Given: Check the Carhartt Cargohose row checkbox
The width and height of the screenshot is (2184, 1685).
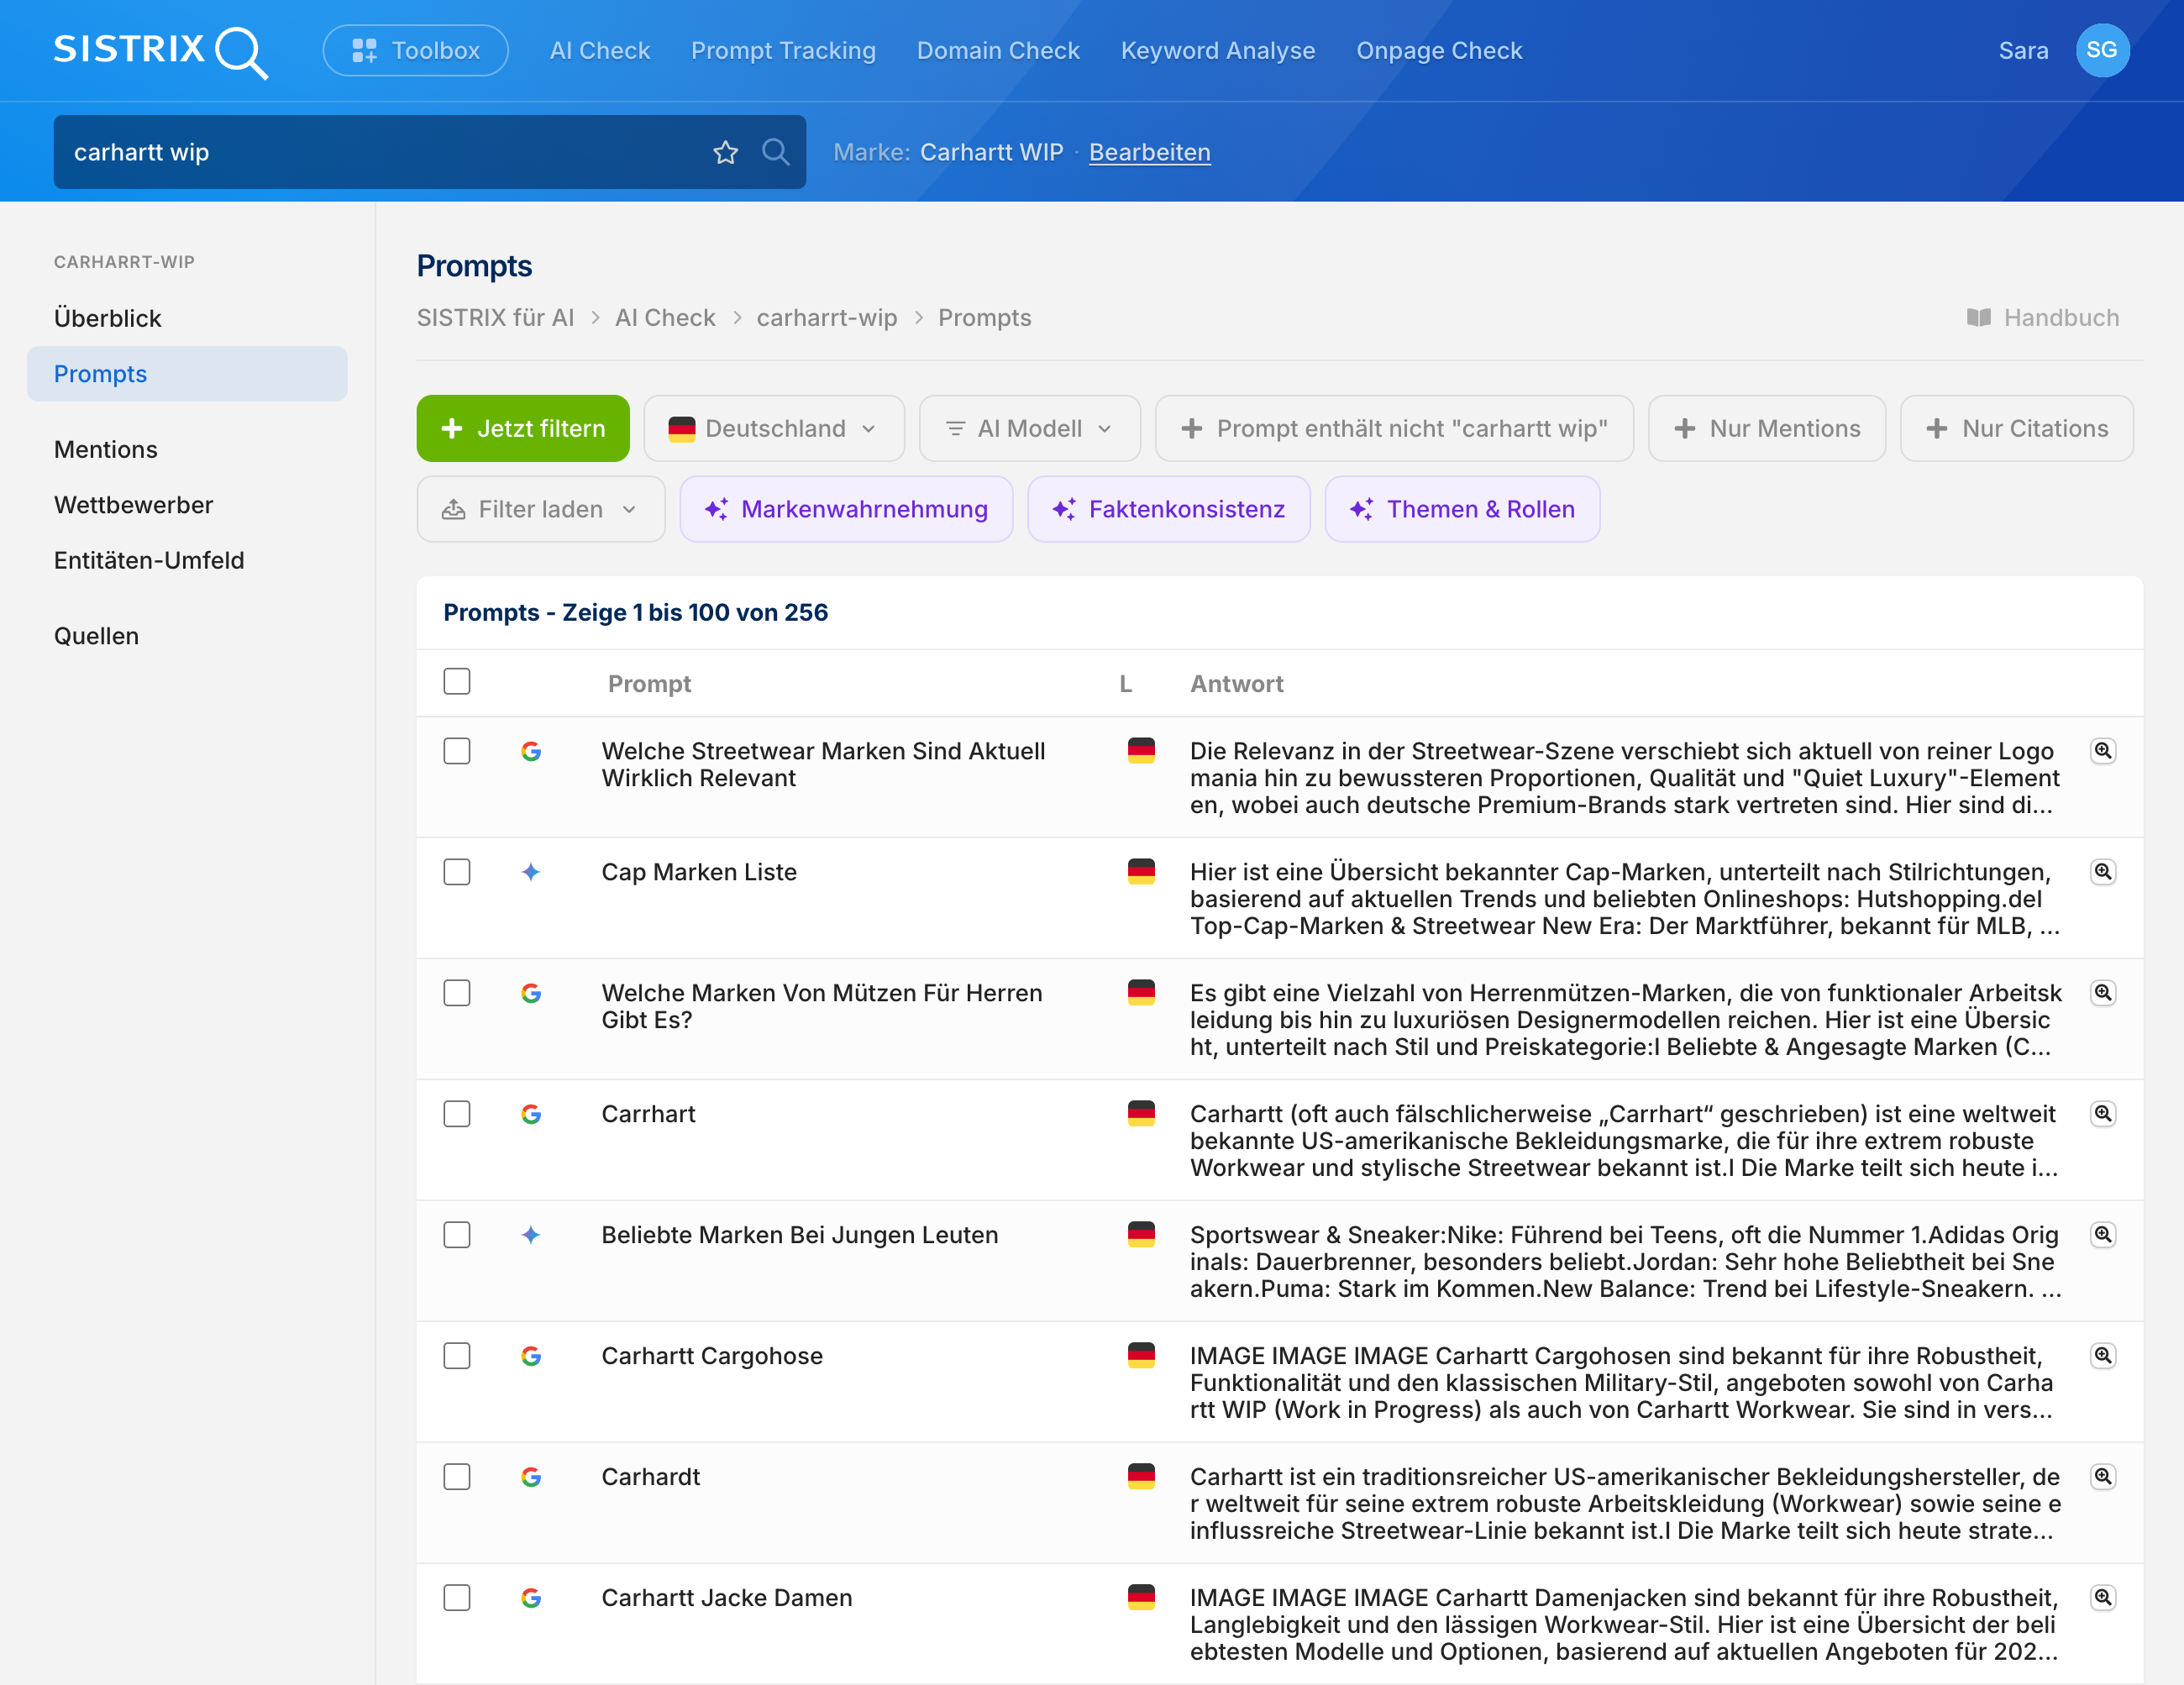Looking at the screenshot, I should click(x=457, y=1356).
